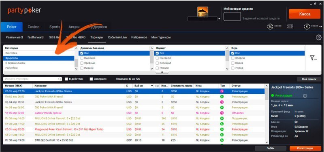This screenshot has width=324, height=152.
Task: Click the players column icon header
Action: coord(157,86)
